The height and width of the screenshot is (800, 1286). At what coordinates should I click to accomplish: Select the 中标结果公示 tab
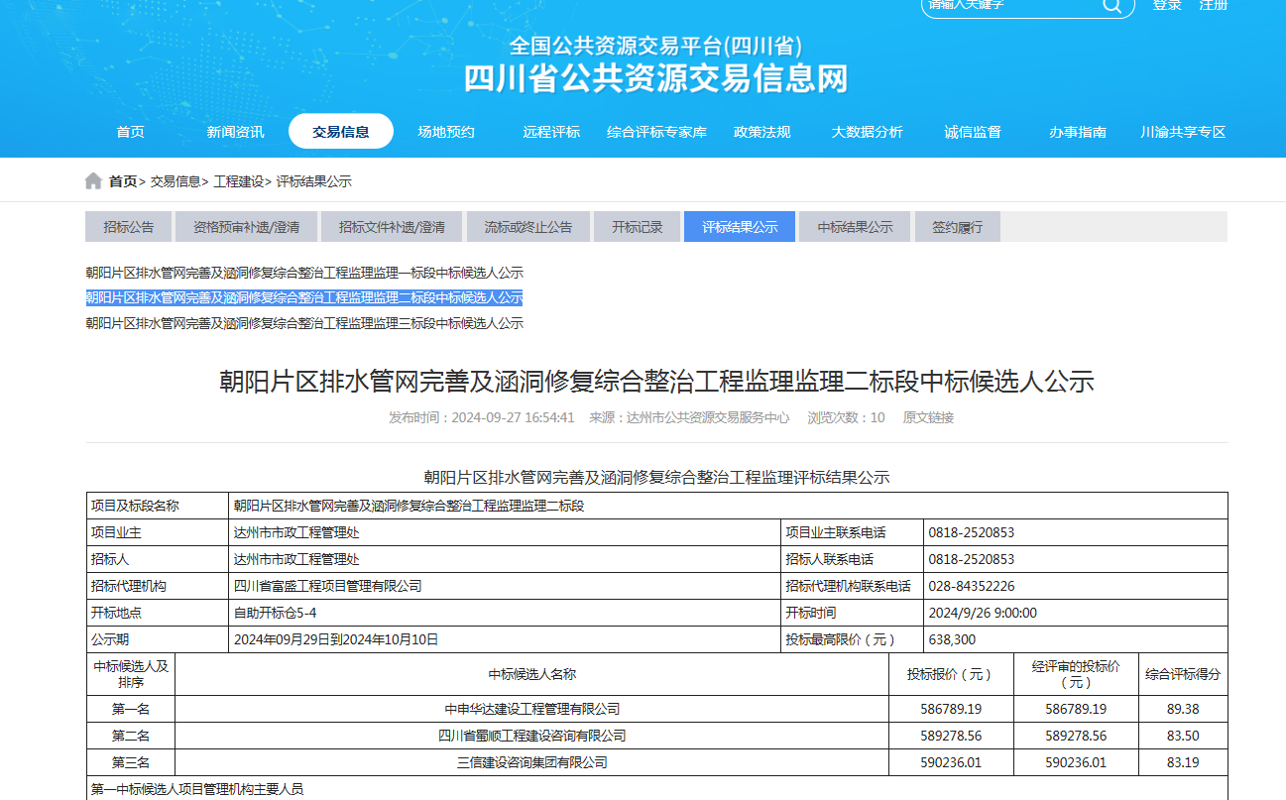click(855, 227)
